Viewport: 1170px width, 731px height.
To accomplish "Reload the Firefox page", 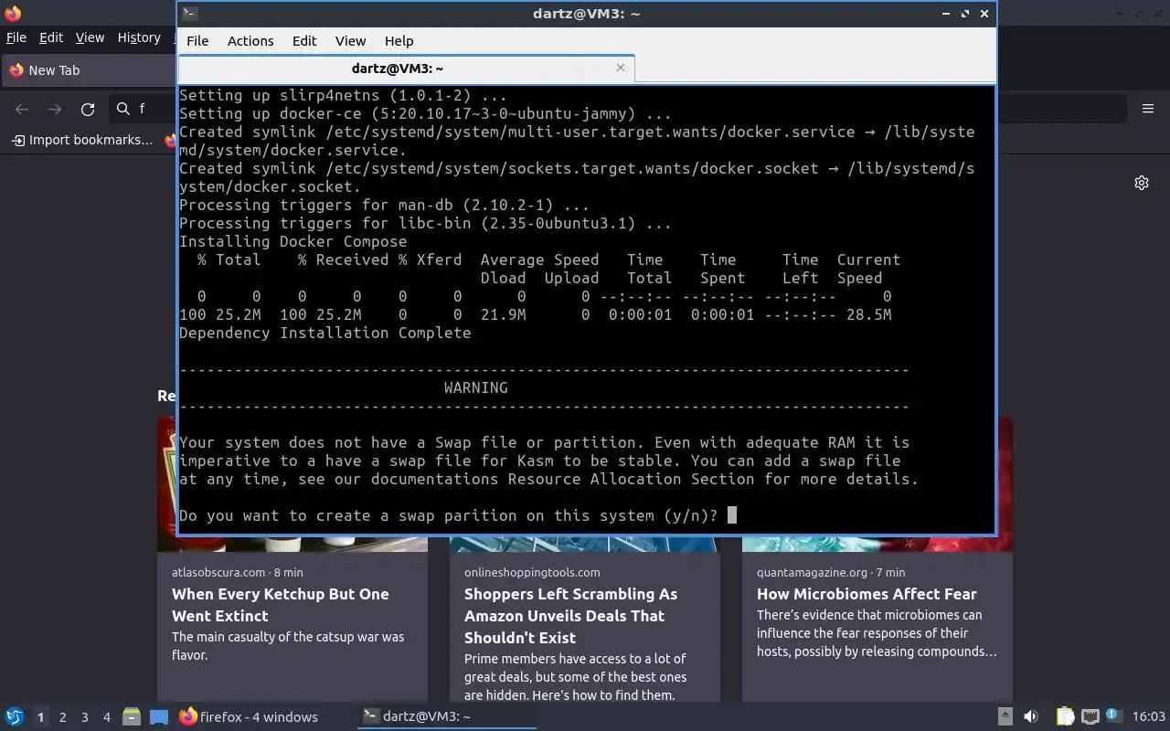I will pyautogui.click(x=88, y=109).
